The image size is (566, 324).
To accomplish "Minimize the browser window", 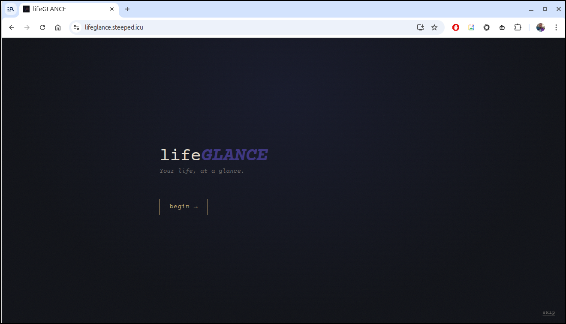I will (531, 9).
